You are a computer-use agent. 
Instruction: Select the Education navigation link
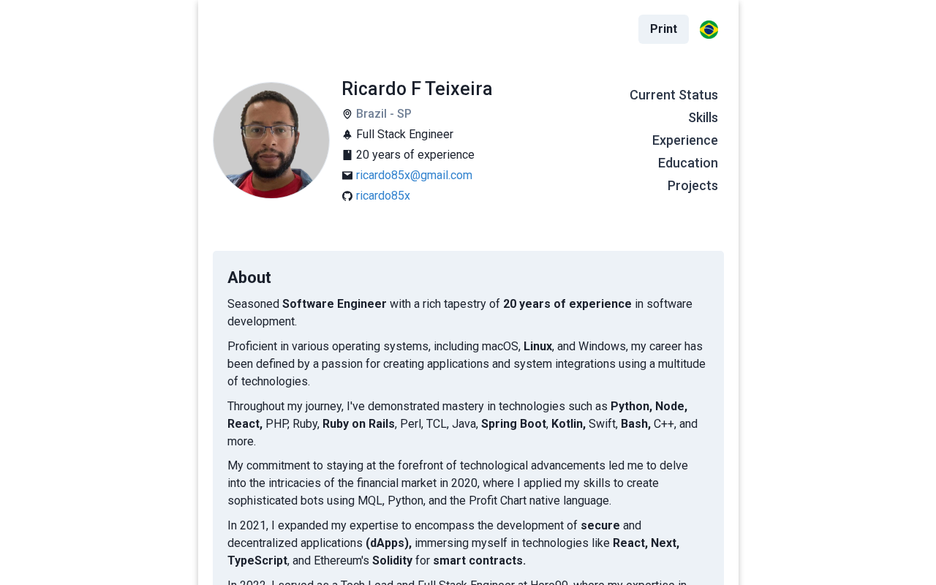pyautogui.click(x=687, y=163)
